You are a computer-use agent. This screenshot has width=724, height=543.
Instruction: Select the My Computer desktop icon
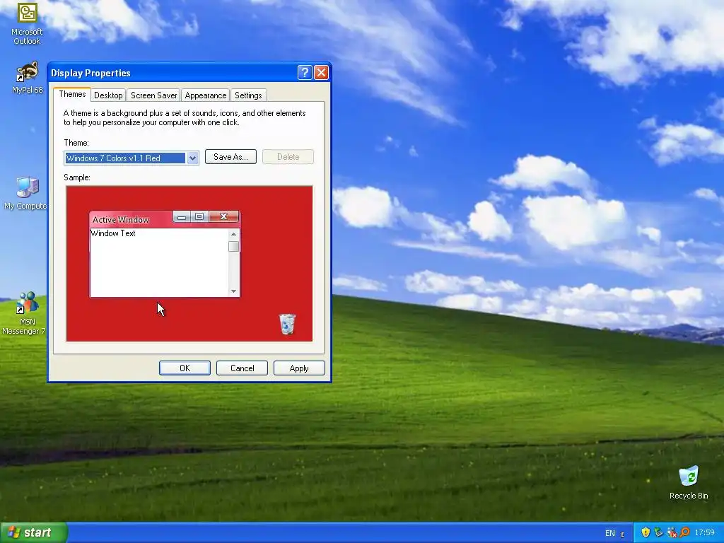click(25, 193)
